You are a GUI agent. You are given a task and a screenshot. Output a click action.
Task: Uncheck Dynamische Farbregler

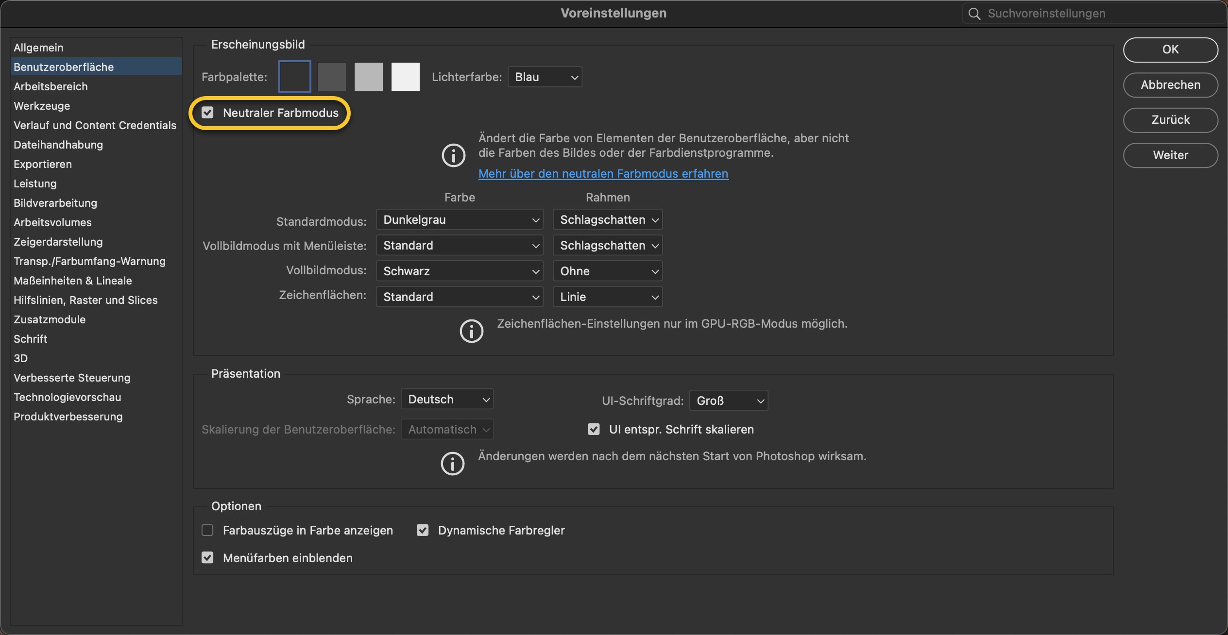[423, 530]
